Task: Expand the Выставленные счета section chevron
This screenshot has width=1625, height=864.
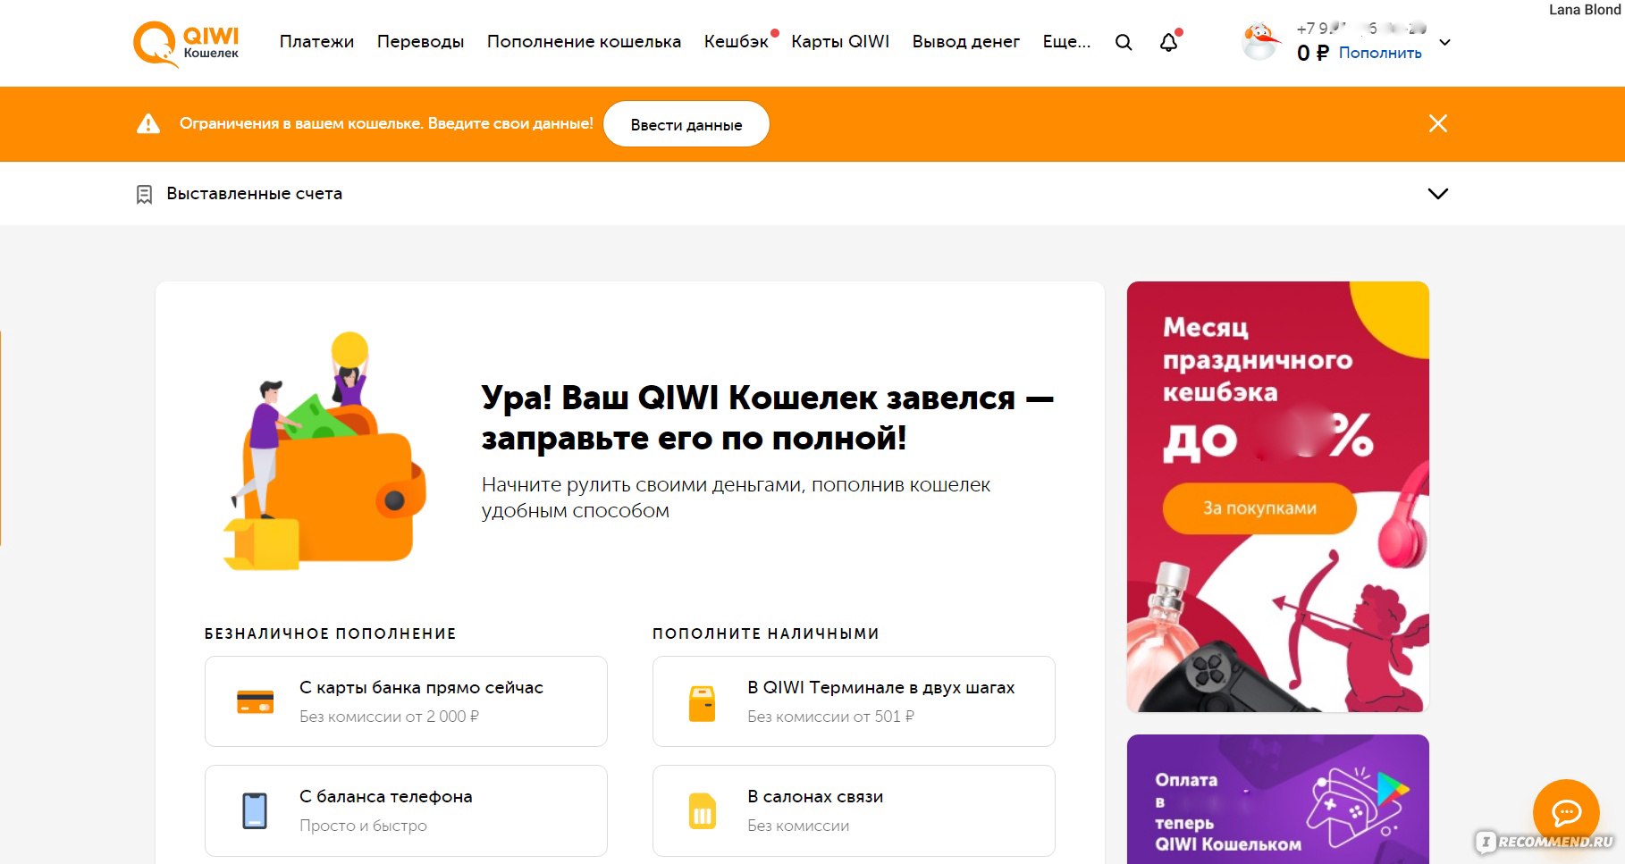Action: pos(1437,194)
